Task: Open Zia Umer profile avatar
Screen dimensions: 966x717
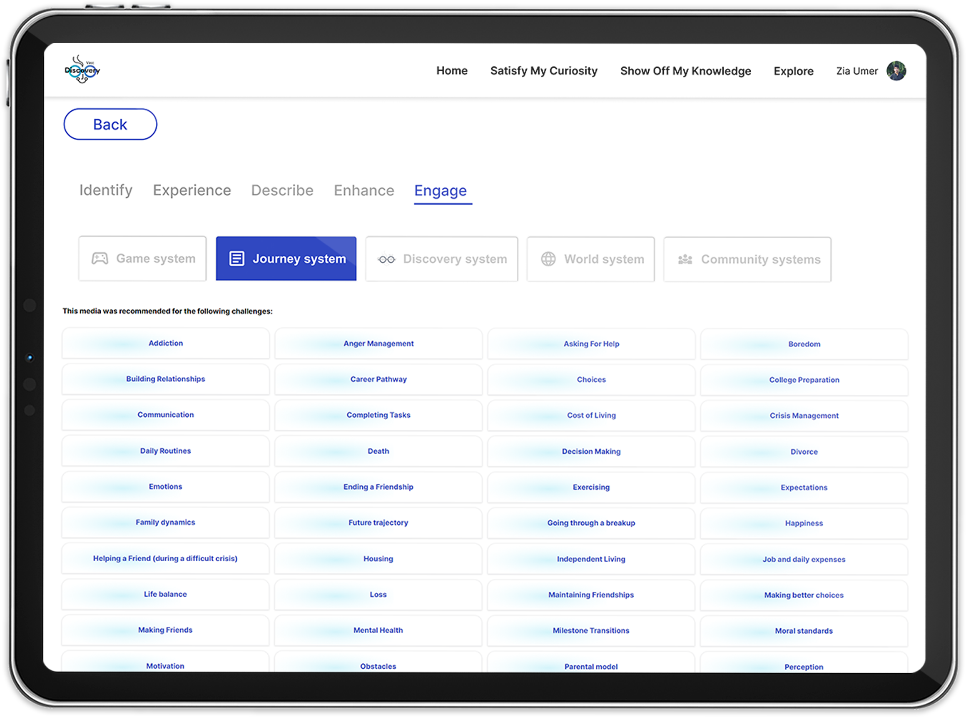Action: [896, 71]
